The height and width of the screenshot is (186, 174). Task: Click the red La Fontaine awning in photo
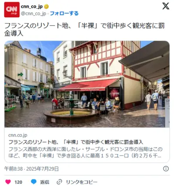(x=87, y=85)
